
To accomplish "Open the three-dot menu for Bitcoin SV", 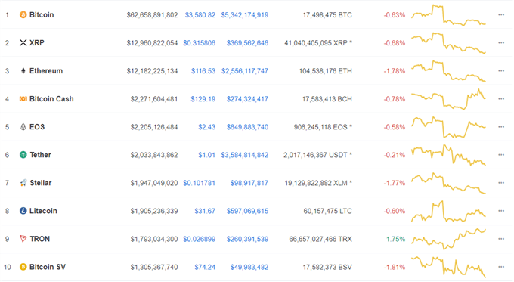I will (501, 267).
